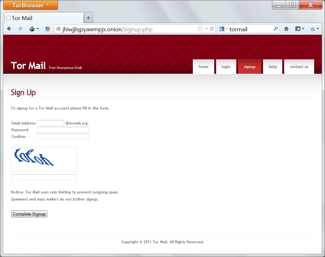Click the site identity globe icon
This screenshot has width=325, height=257.
click(x=58, y=29)
